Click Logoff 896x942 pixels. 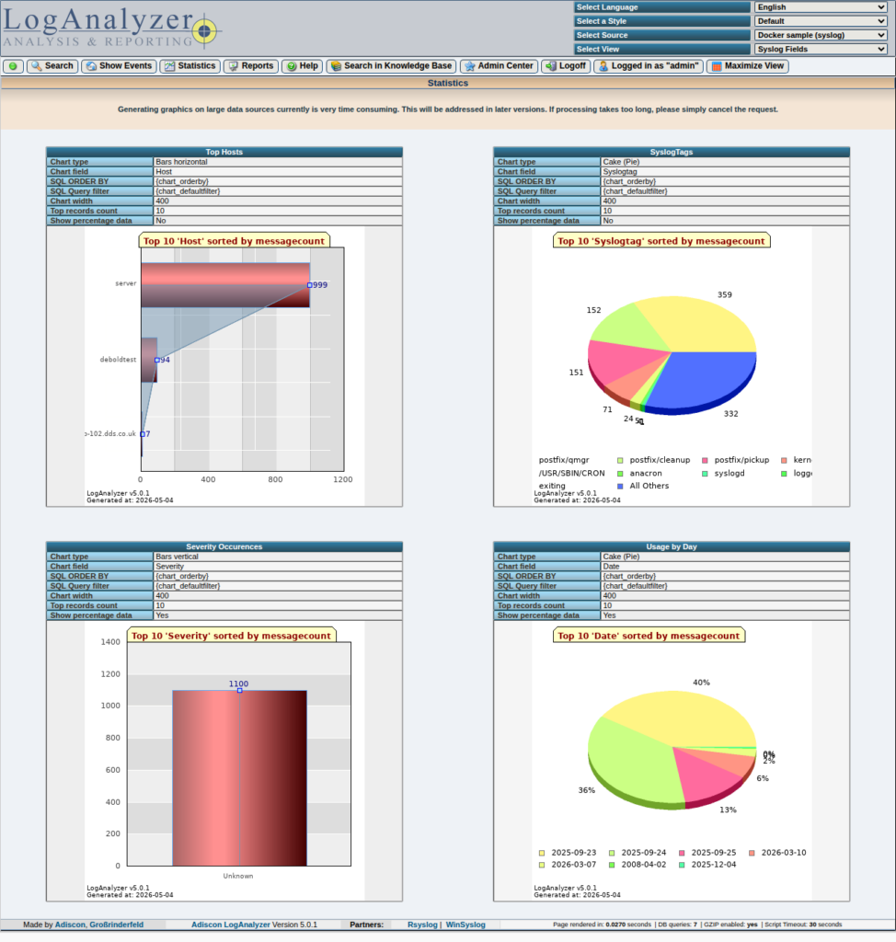(x=566, y=66)
